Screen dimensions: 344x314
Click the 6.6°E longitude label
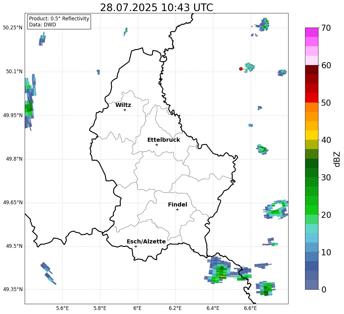tap(250, 308)
